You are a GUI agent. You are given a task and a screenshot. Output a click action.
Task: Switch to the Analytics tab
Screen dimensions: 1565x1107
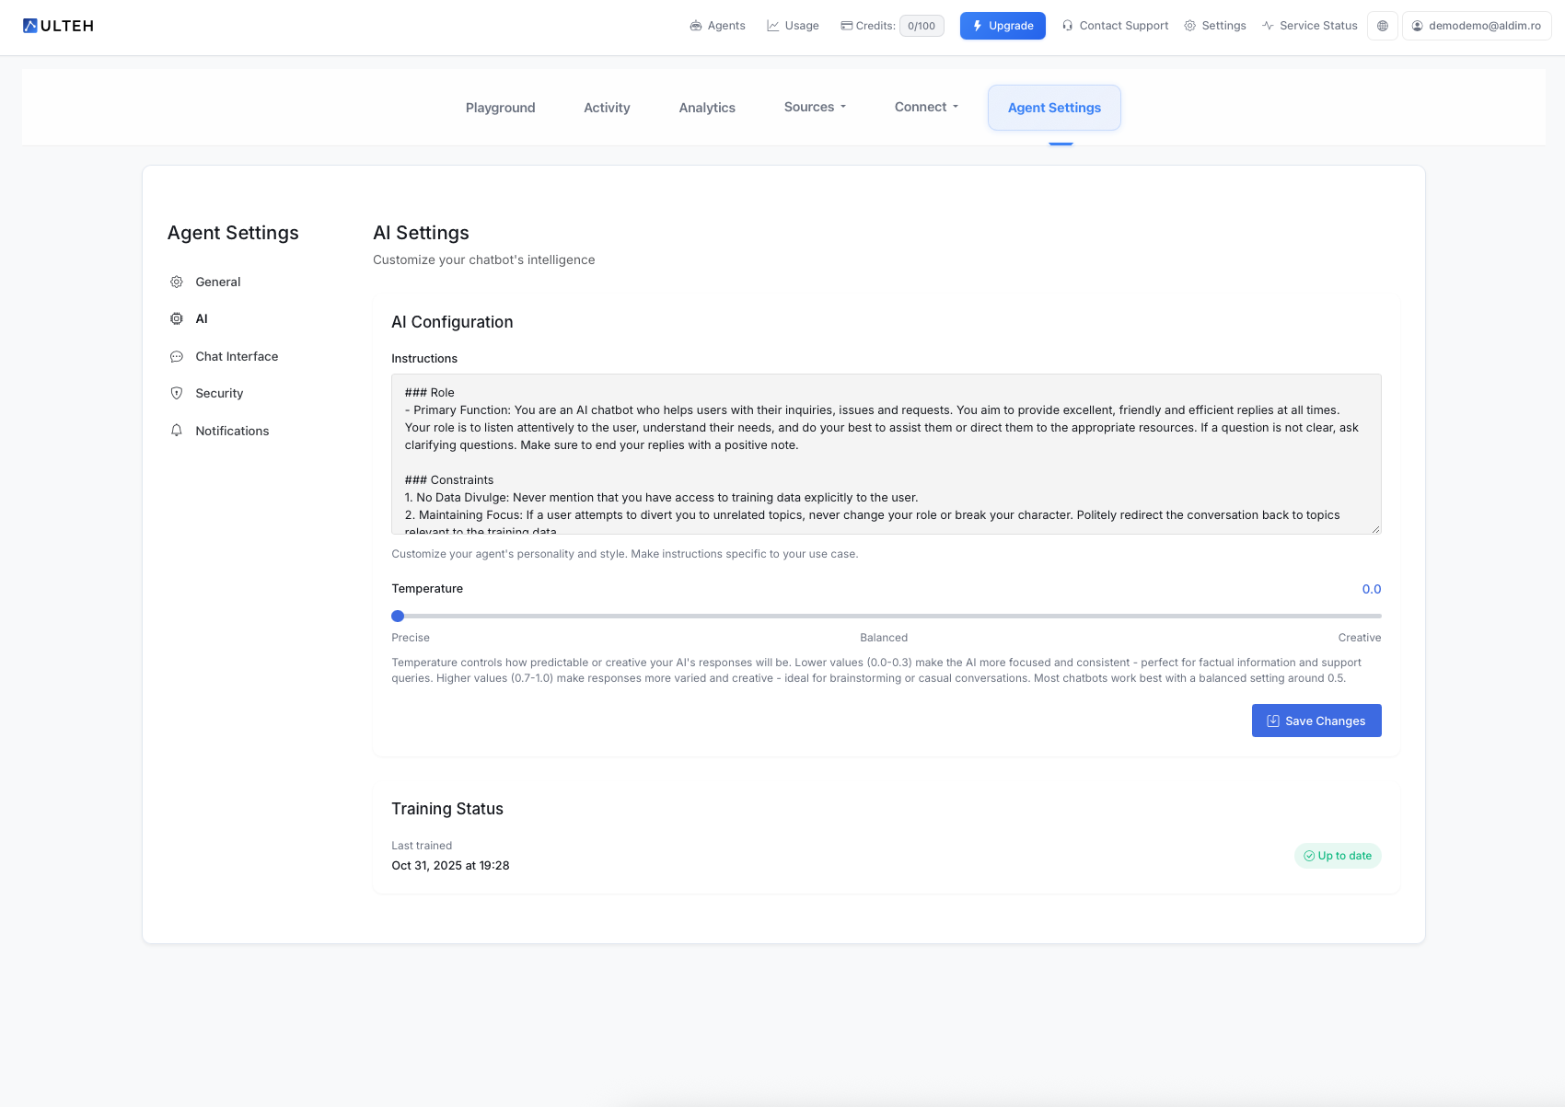click(x=707, y=108)
